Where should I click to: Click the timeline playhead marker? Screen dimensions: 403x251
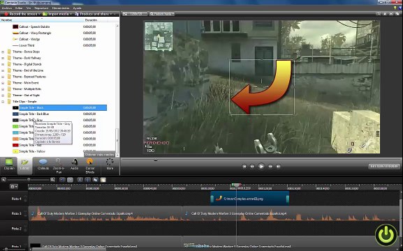pos(236,185)
